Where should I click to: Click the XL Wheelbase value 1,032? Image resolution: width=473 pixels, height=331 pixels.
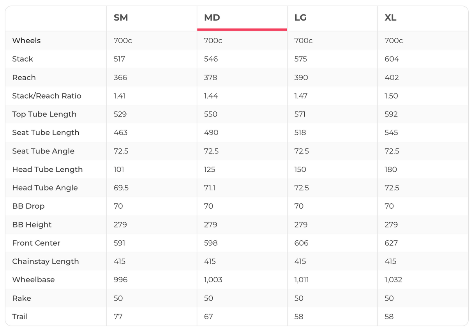coord(394,280)
